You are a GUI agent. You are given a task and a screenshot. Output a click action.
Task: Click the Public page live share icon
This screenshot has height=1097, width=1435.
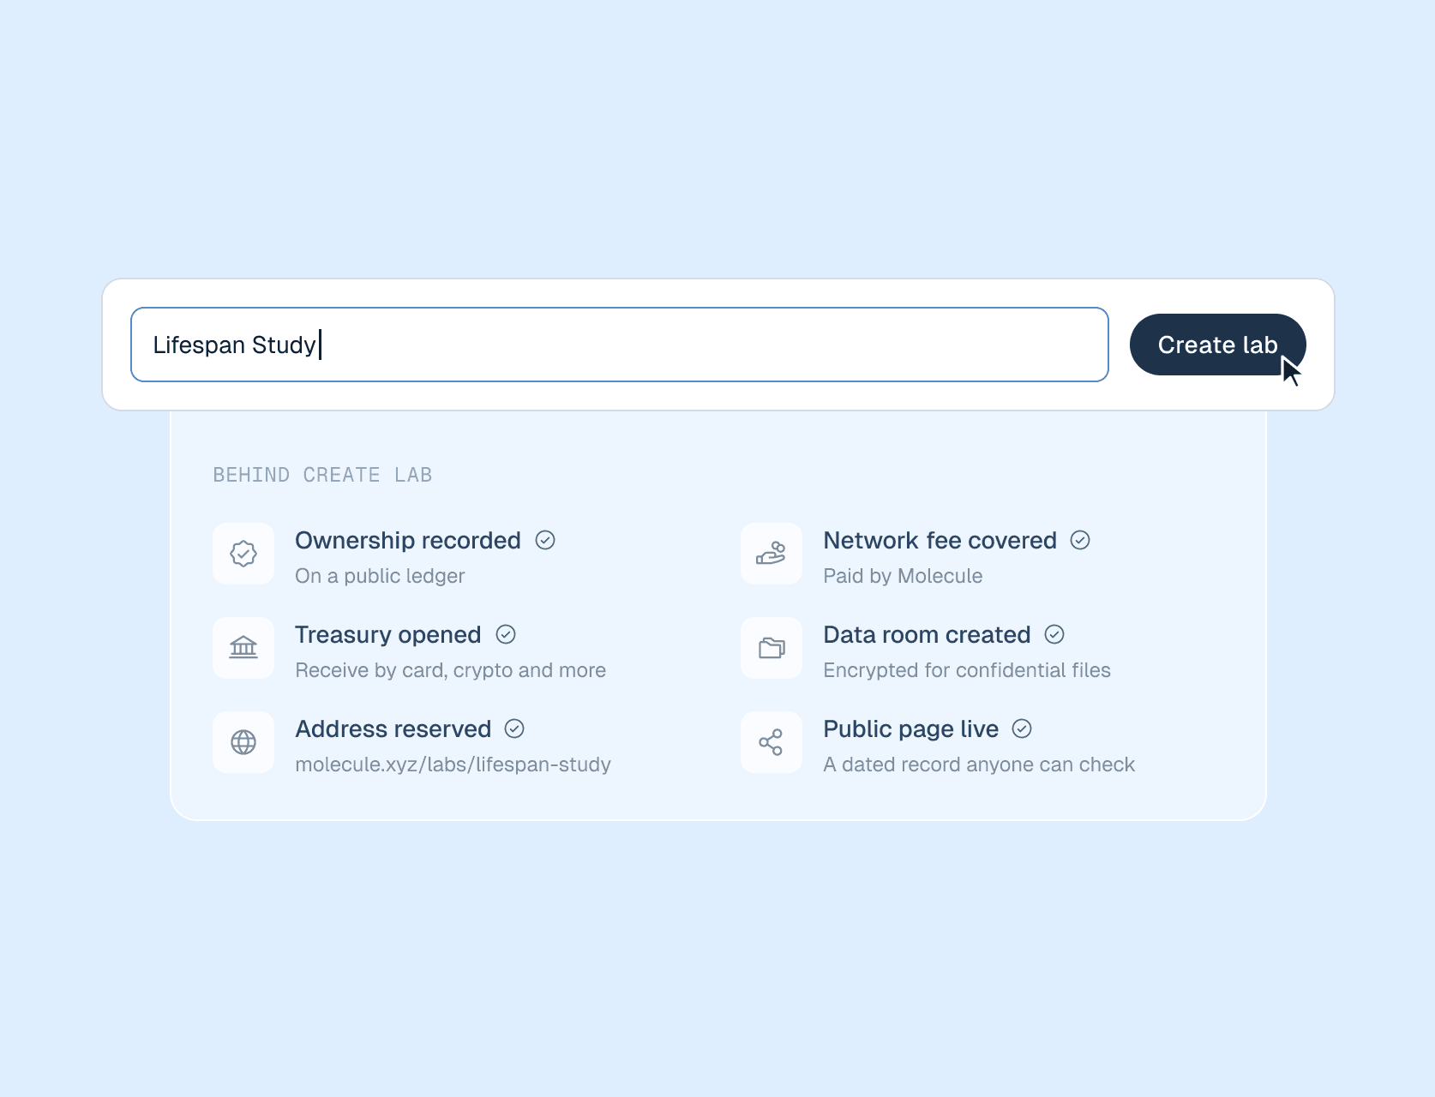click(x=772, y=742)
